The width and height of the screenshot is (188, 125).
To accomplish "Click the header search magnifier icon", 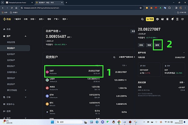I will click(x=142, y=19).
